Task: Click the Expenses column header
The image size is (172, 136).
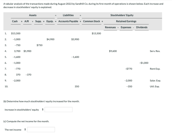Action: point(126,27)
